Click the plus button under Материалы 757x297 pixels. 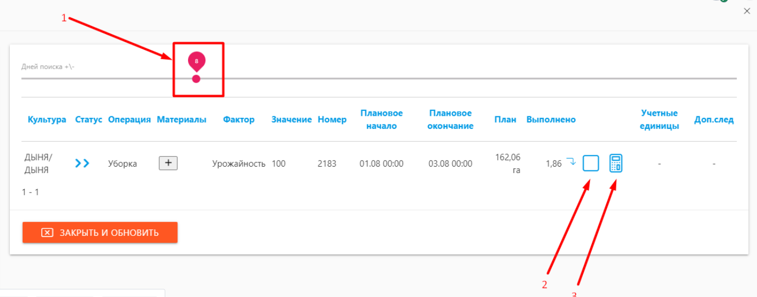168,163
